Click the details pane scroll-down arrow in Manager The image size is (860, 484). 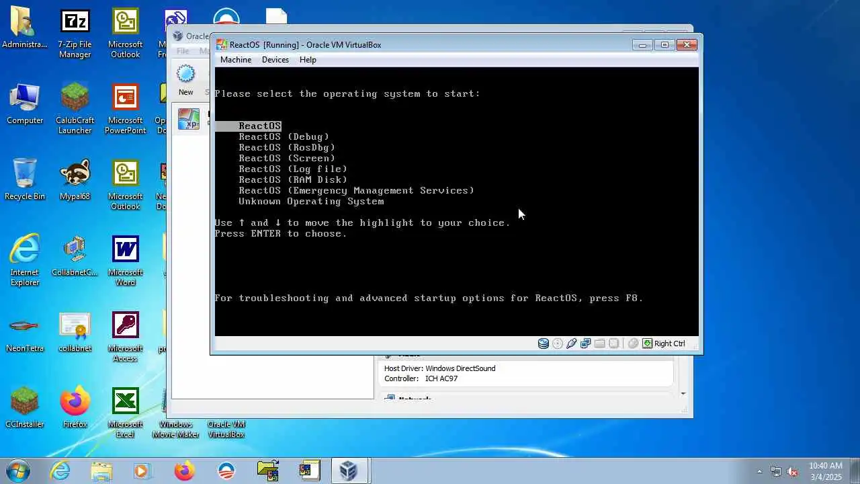(x=683, y=393)
